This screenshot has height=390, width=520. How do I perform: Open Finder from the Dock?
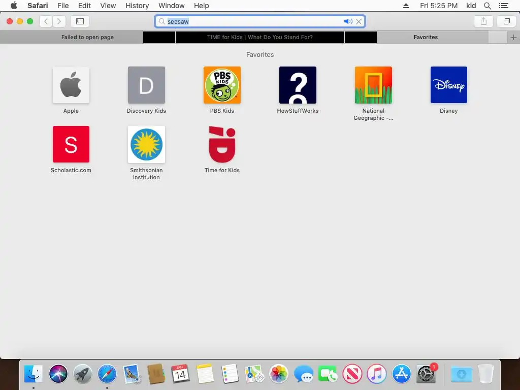[34, 374]
